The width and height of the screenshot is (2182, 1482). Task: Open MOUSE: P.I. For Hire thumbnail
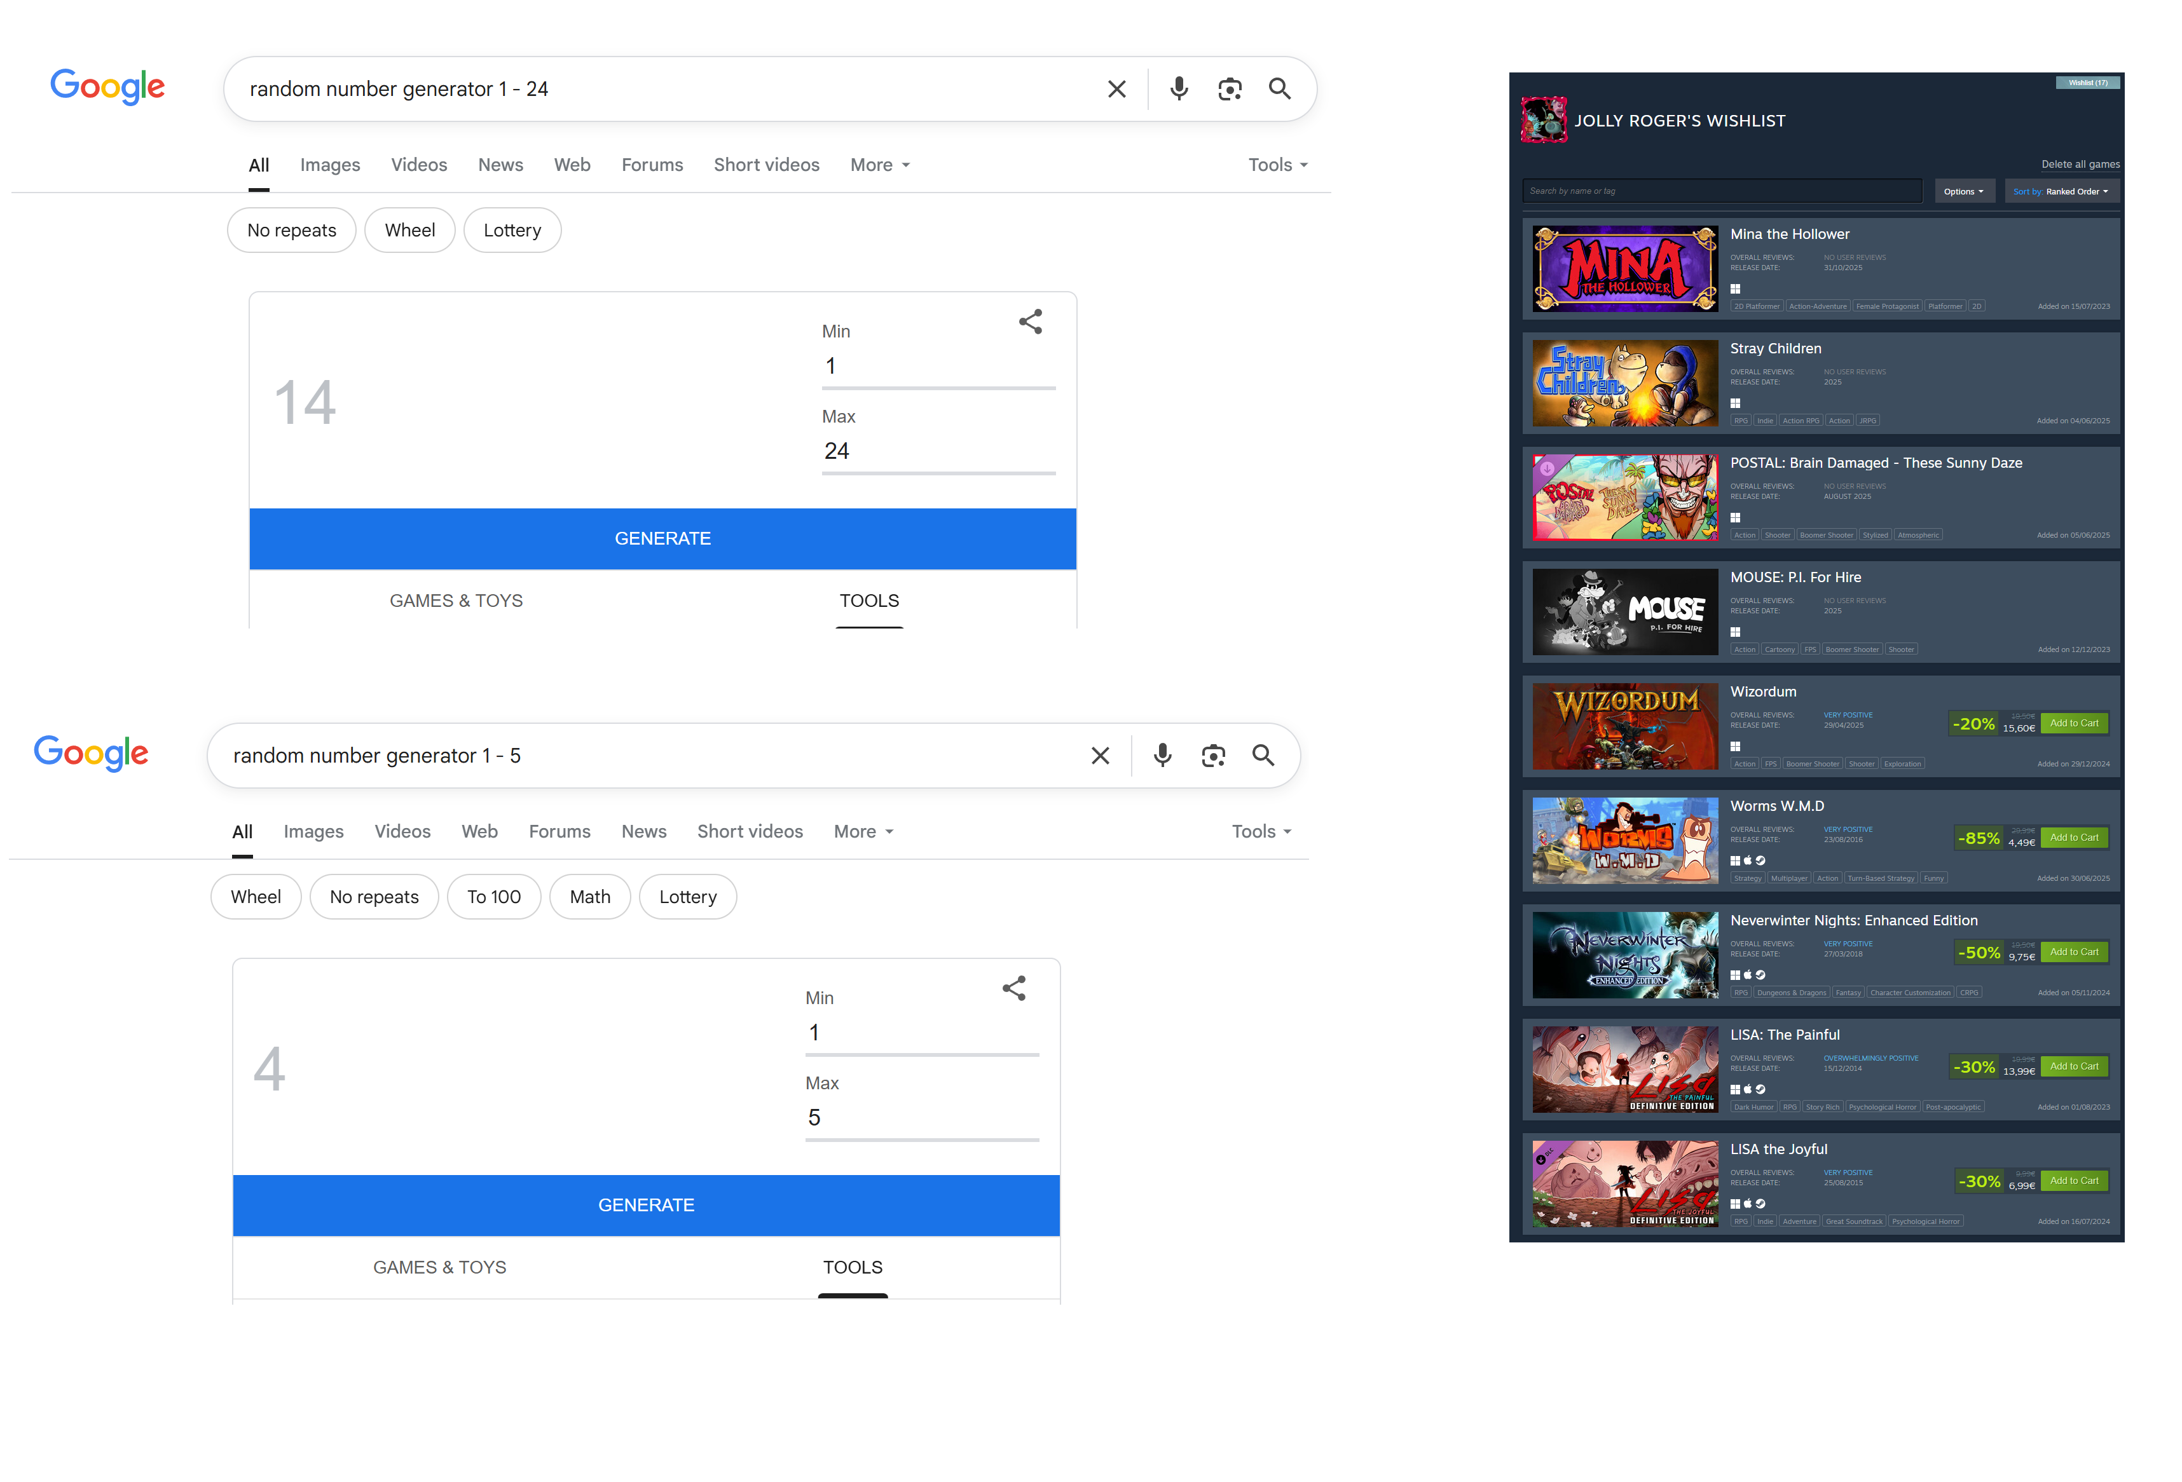point(1625,613)
